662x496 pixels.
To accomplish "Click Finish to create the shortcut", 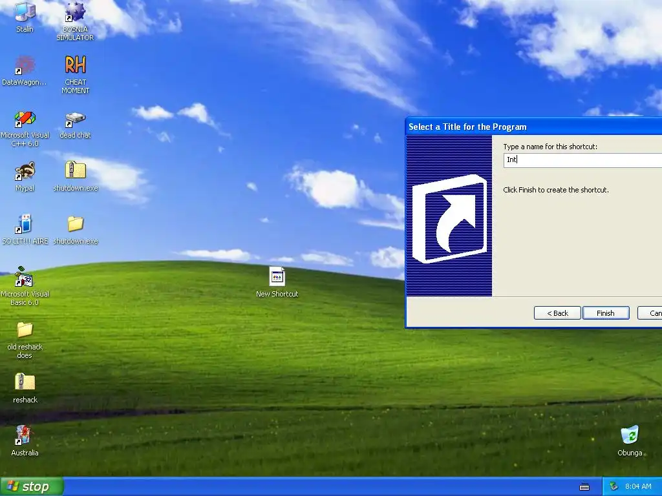I will (x=605, y=313).
